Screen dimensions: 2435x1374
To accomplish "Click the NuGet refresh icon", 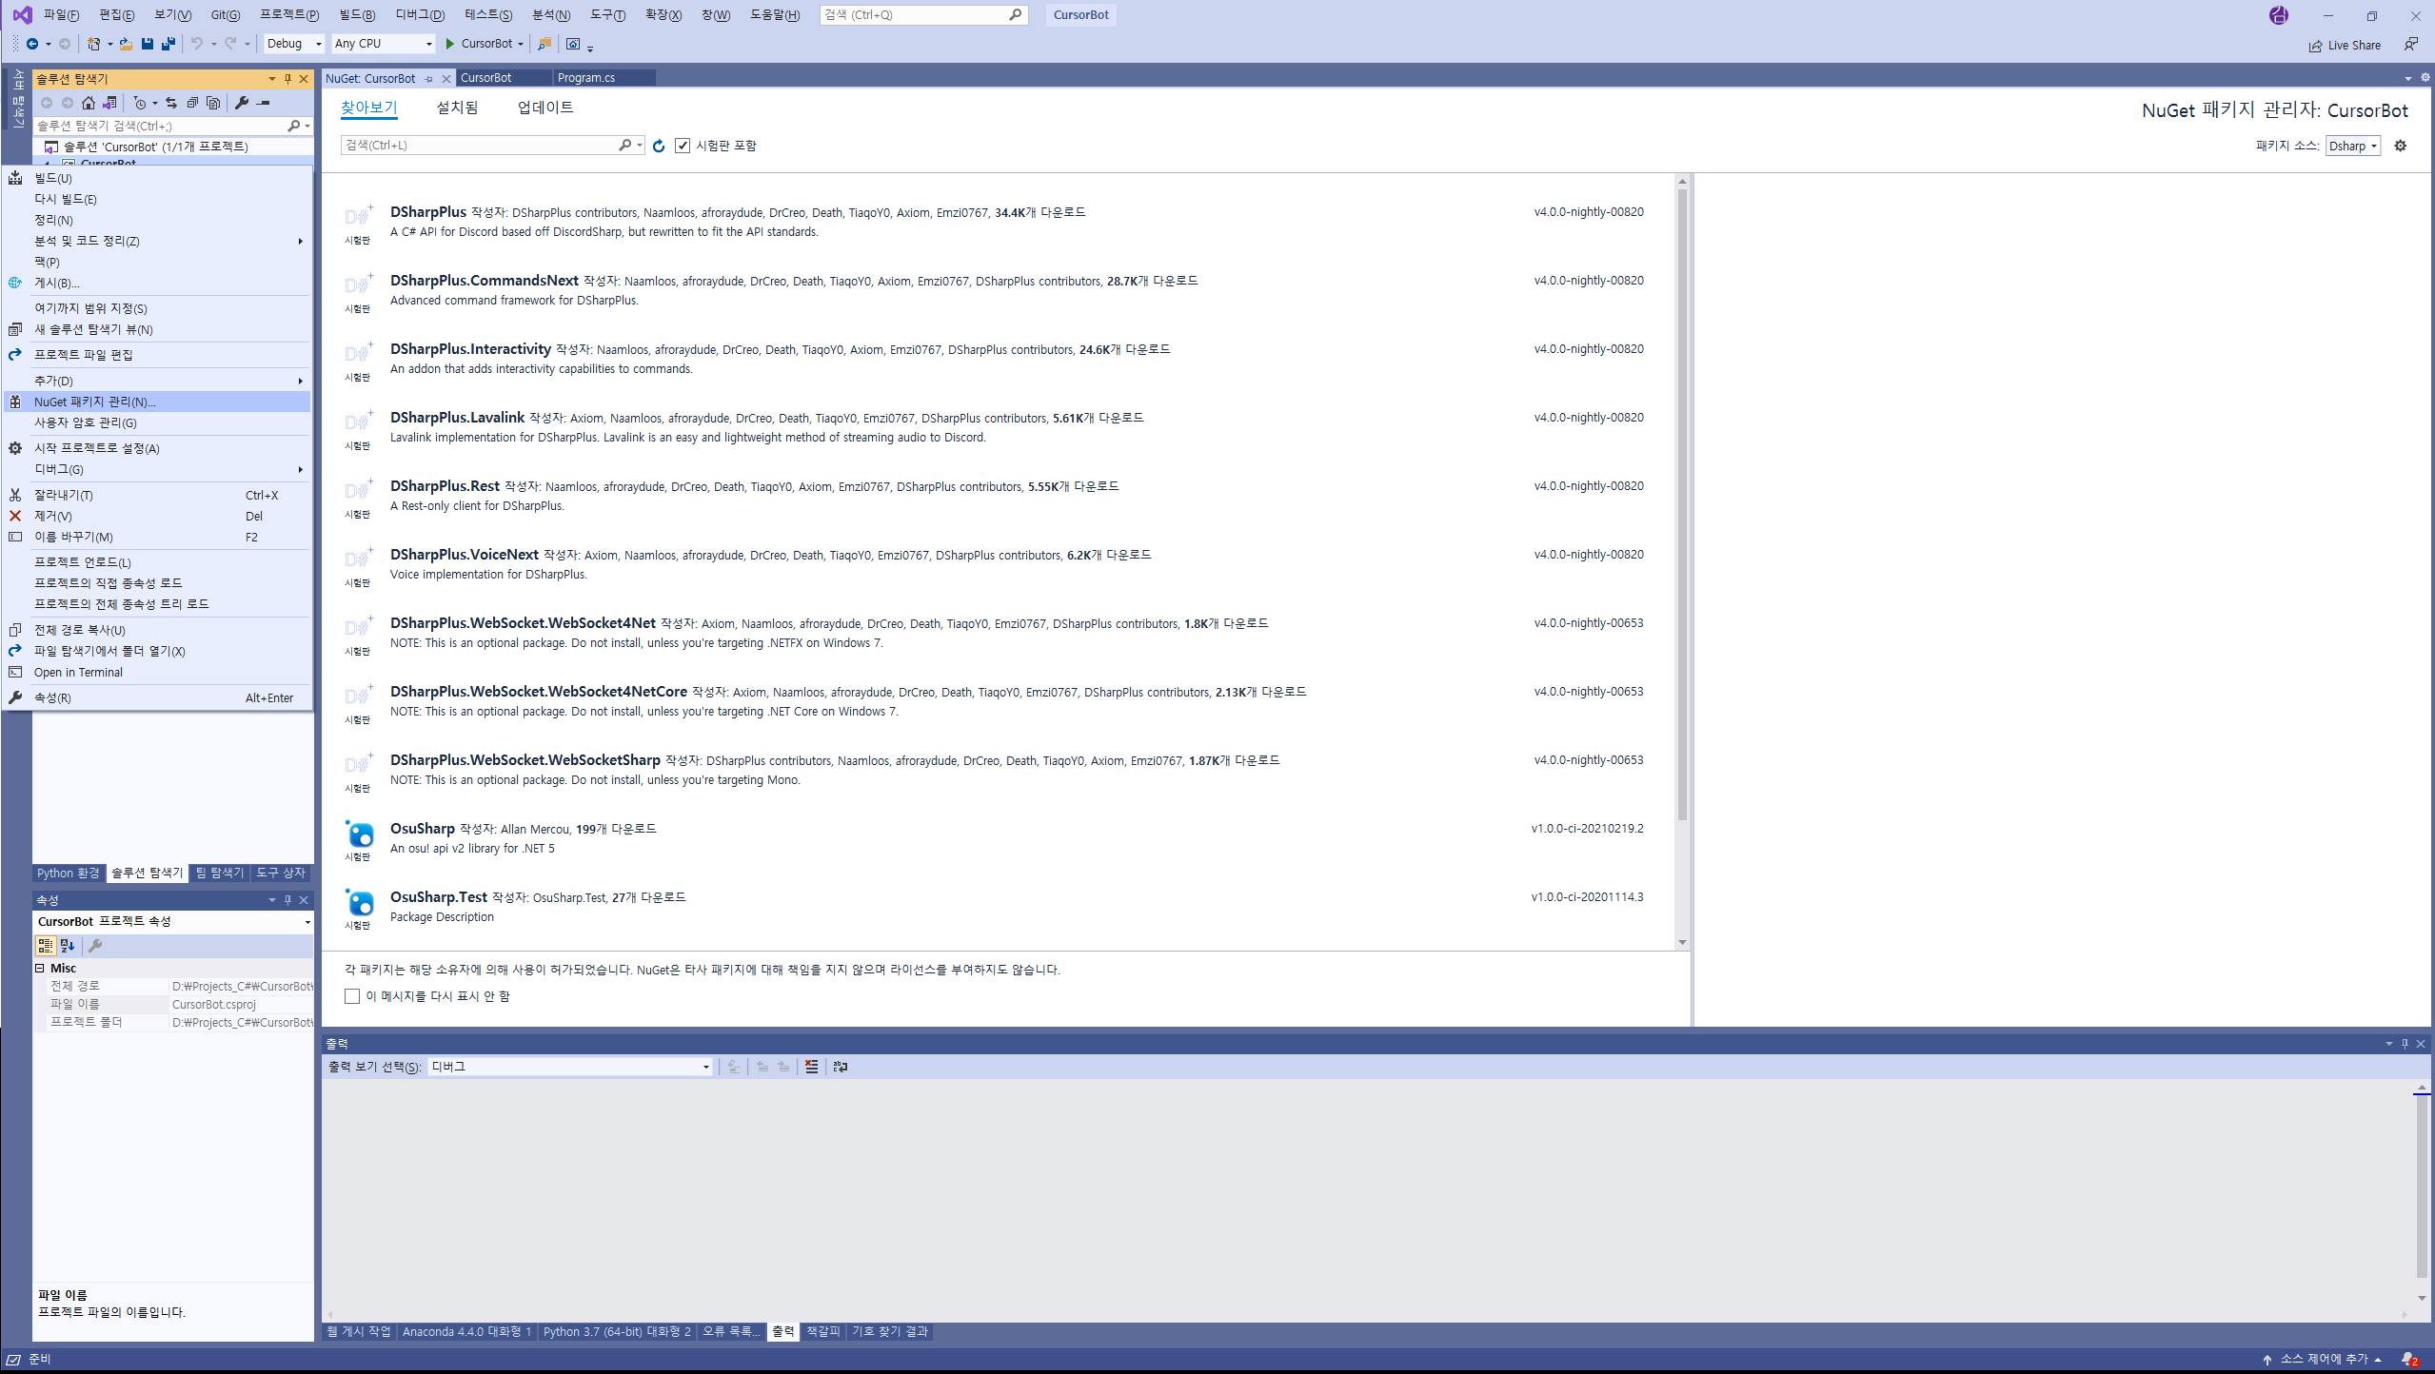I will coord(659,146).
